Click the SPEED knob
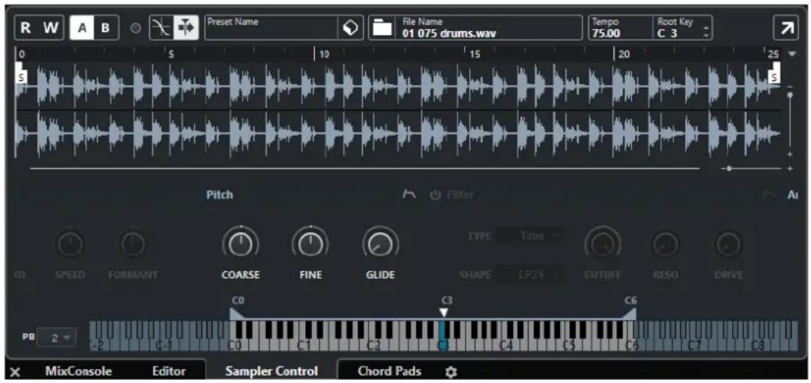Screen dimensions: 811x383 [71, 244]
